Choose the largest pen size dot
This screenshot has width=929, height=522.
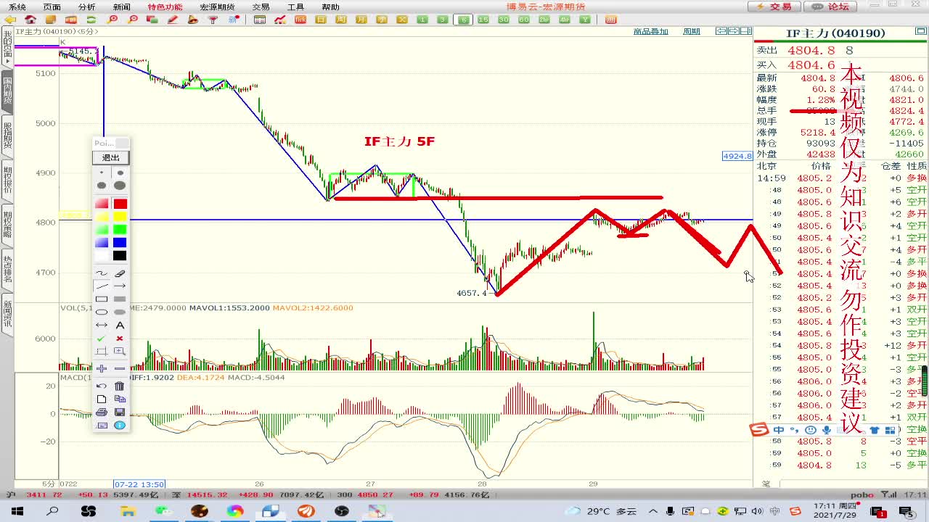(120, 186)
